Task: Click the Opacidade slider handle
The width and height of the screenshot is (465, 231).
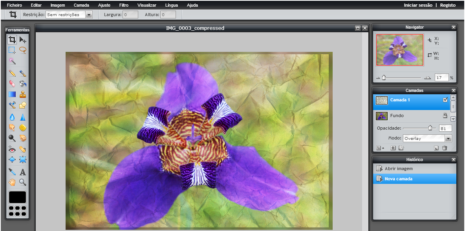Action: coord(430,128)
